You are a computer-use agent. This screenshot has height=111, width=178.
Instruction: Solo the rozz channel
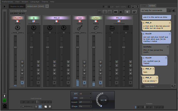pyautogui.click(x=84, y=65)
